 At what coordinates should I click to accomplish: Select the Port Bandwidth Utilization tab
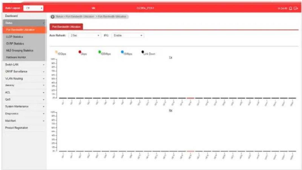(x=66, y=27)
